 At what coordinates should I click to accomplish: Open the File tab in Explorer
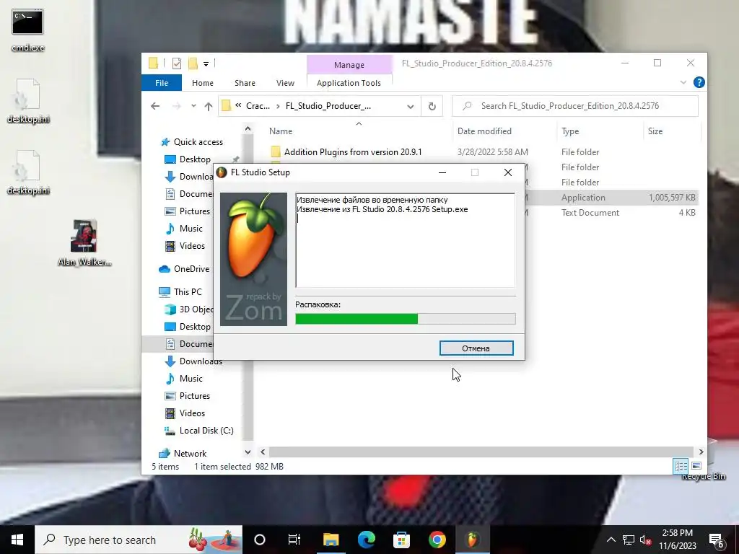point(162,83)
